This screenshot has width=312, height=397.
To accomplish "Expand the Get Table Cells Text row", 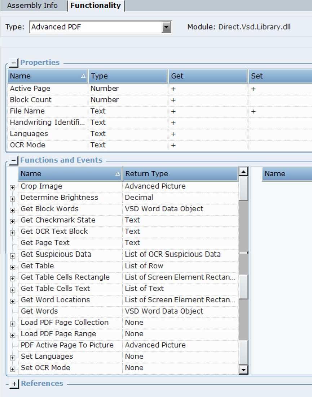I will tap(13, 290).
